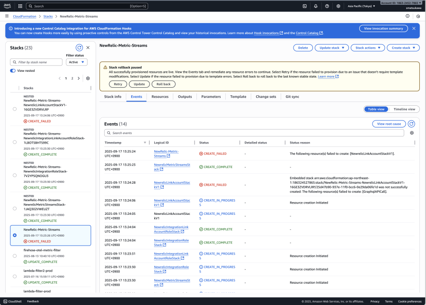Dismiss the Control Catalog banner
The width and height of the screenshot is (426, 305).
tap(414, 28)
